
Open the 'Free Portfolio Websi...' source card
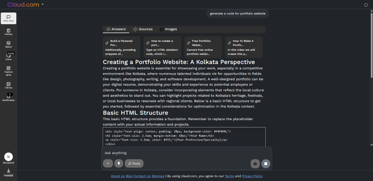[203, 47]
